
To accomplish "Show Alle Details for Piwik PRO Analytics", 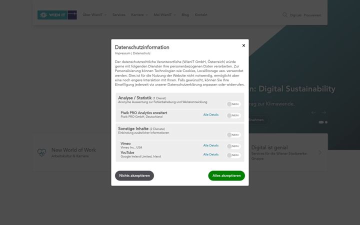I will [211, 115].
